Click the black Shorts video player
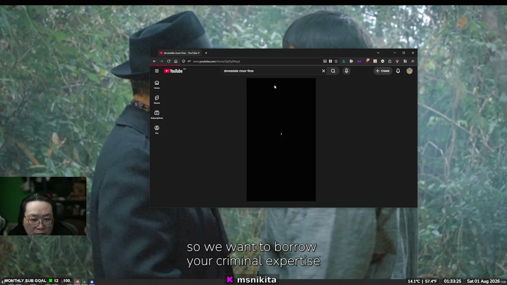507x285 pixels. click(281, 140)
